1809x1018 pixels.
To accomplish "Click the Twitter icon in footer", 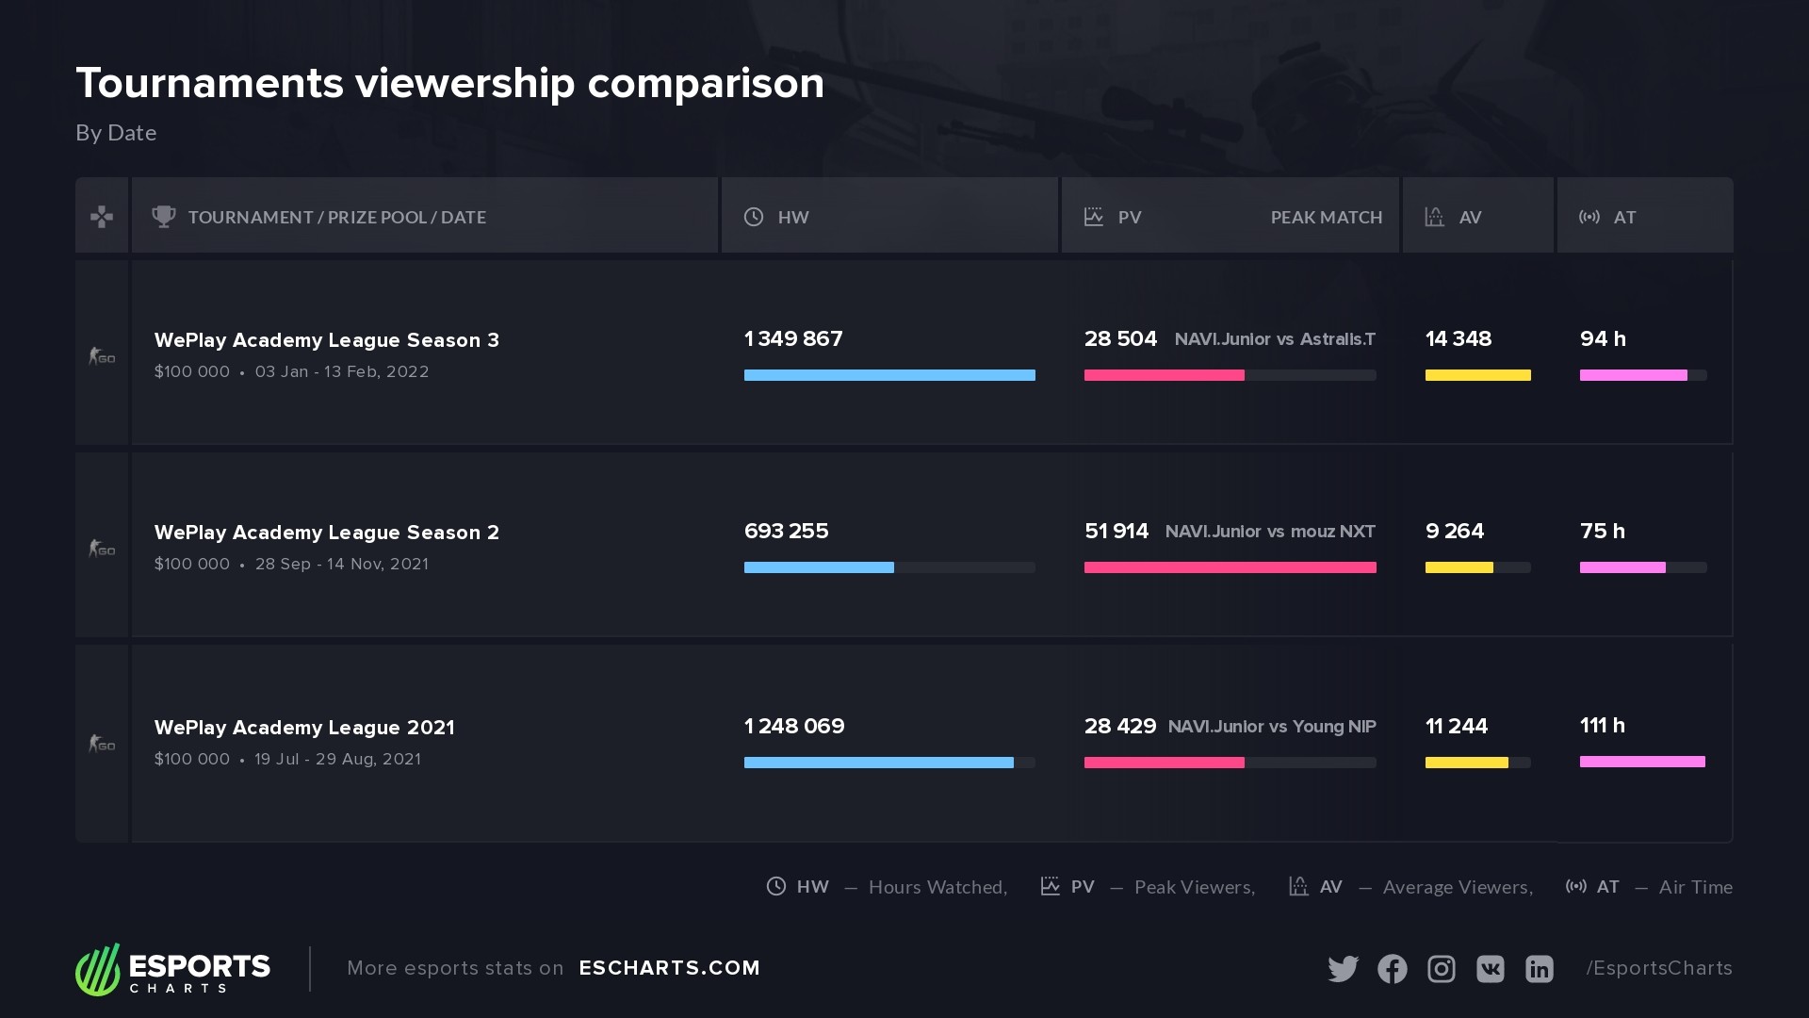I will coord(1343,969).
